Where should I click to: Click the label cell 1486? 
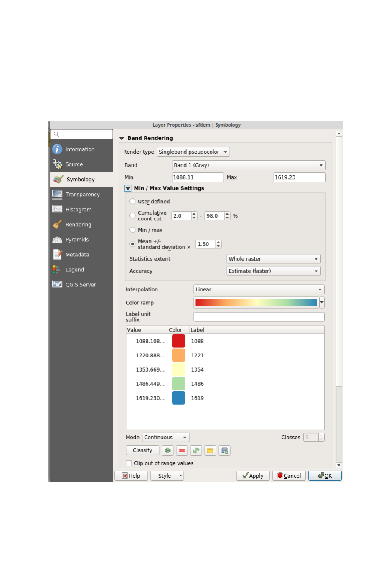pyautogui.click(x=197, y=384)
